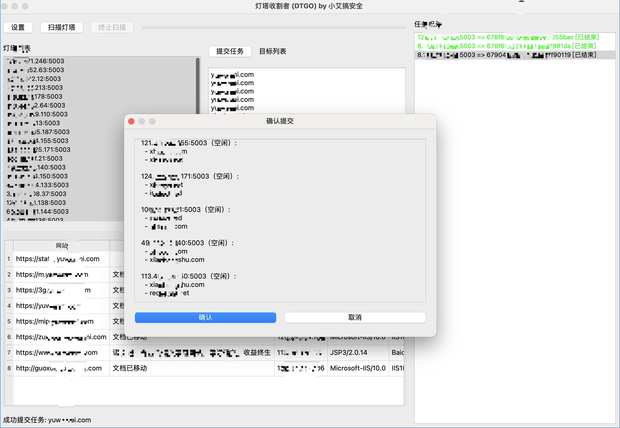Click the 网站 column header
The image size is (620, 428).
61,246
